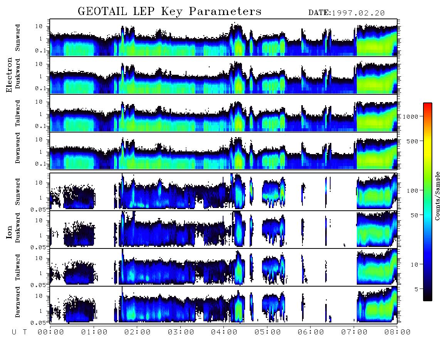Screen dimensions: 440x339
Task: Select the '08:00' time axis tick
Action: click(397, 332)
